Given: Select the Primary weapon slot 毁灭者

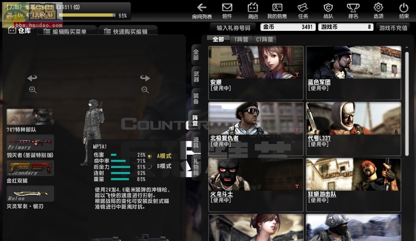Looking at the screenshot, I should pyautogui.click(x=30, y=142).
